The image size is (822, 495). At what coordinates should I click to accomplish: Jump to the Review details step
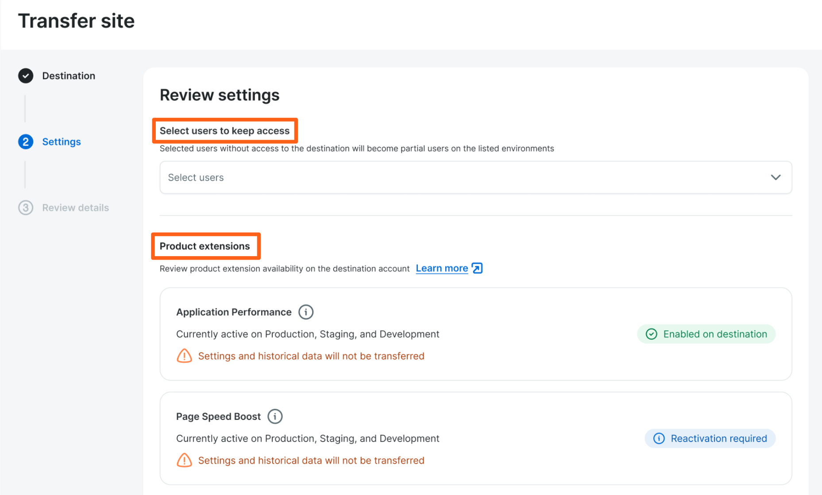coord(75,207)
